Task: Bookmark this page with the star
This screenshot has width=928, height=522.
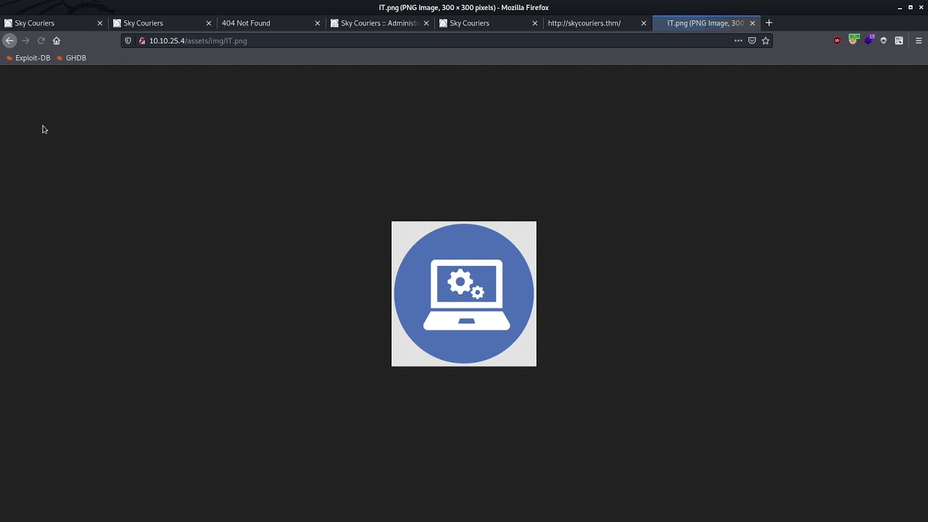Action: click(x=765, y=41)
